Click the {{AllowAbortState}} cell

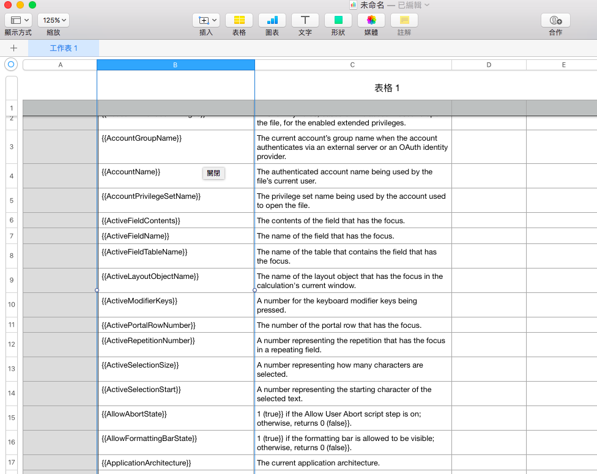point(176,418)
